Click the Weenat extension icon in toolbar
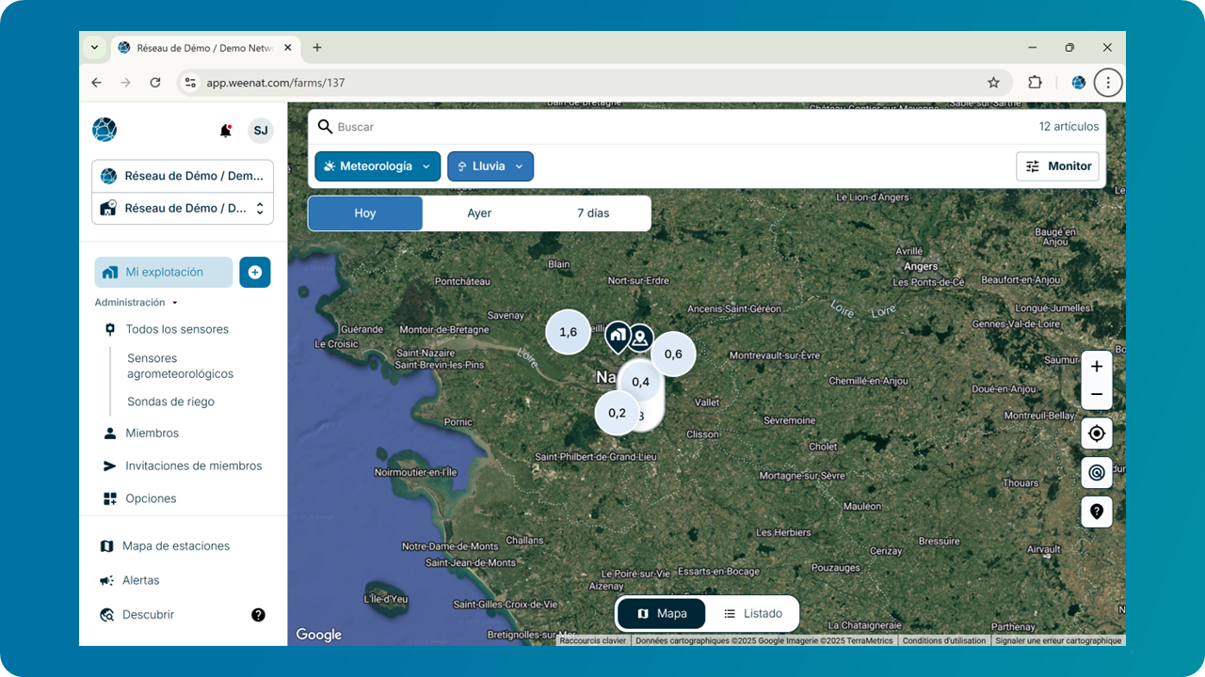This screenshot has height=677, width=1205. [1079, 83]
